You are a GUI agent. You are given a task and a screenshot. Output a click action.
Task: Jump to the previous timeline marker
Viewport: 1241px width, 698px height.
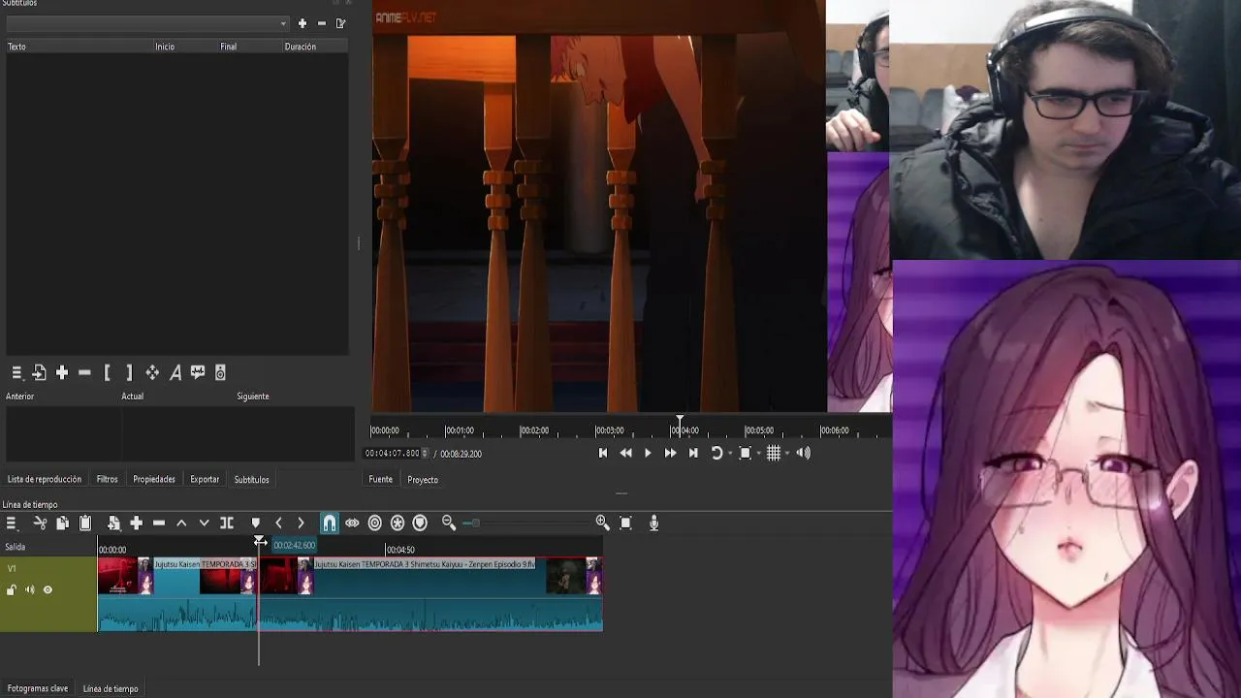pos(278,523)
